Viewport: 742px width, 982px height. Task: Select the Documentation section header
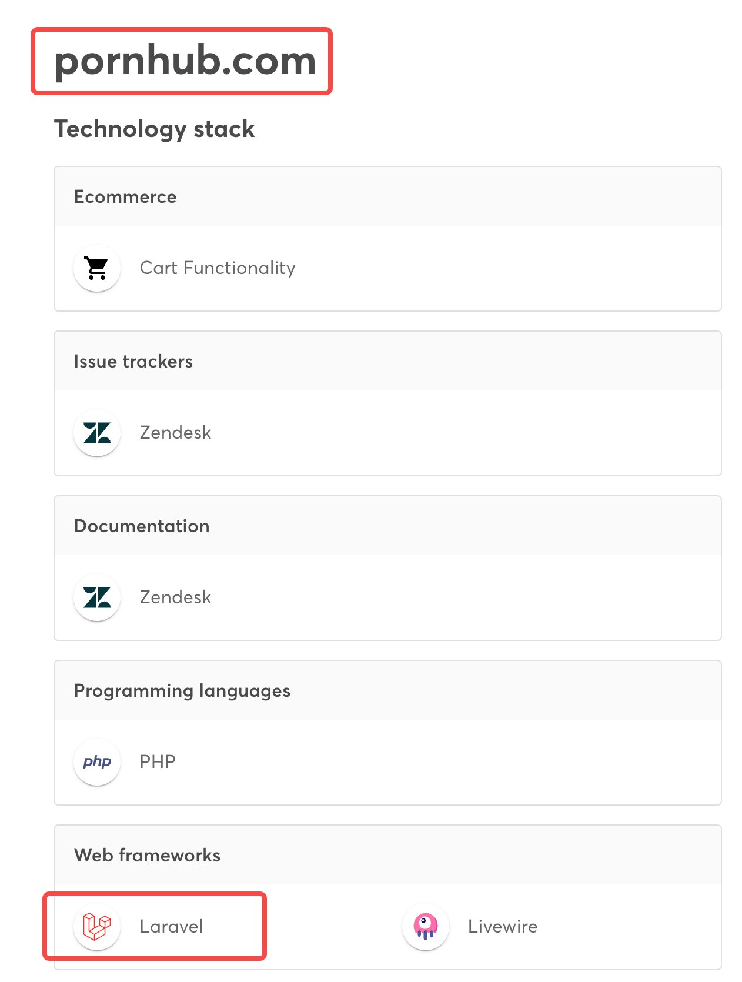coord(142,526)
